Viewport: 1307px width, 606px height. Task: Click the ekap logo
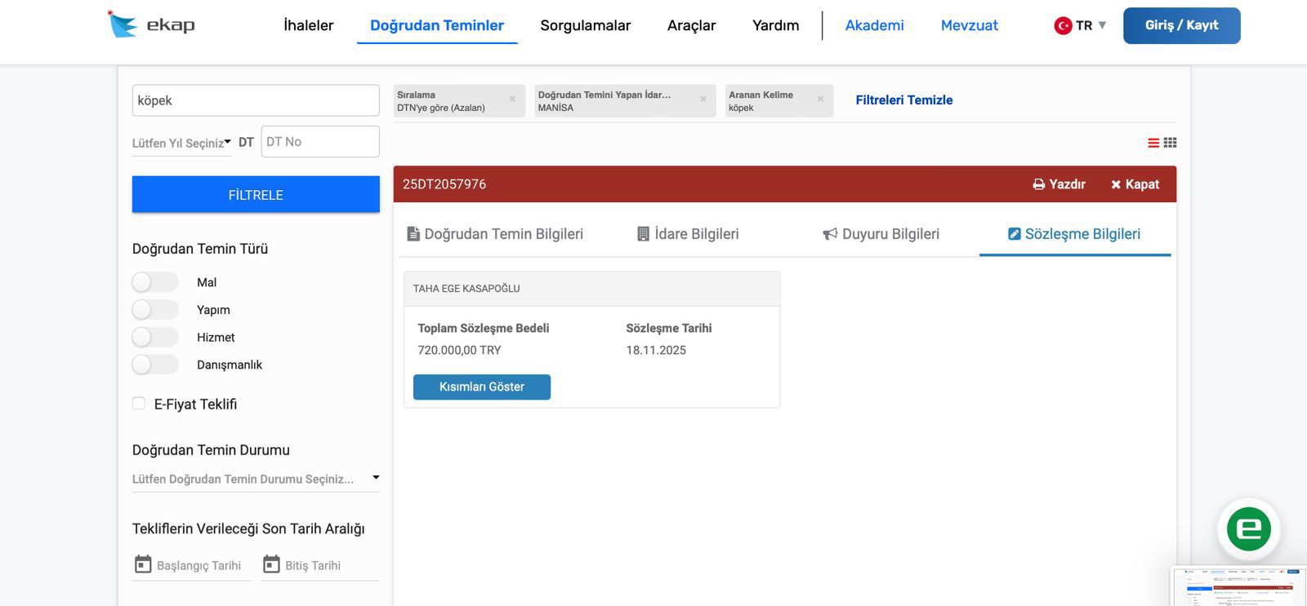pos(152,24)
